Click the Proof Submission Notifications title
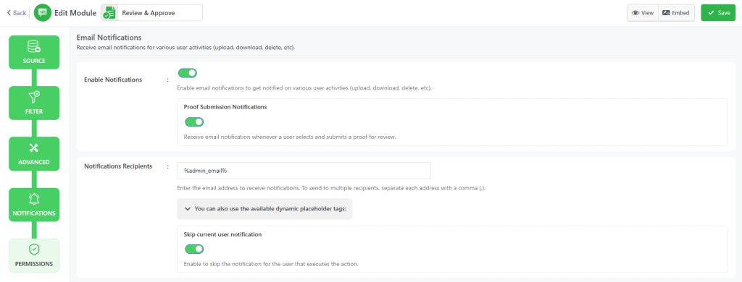The height and width of the screenshot is (282, 742). pyautogui.click(x=225, y=107)
